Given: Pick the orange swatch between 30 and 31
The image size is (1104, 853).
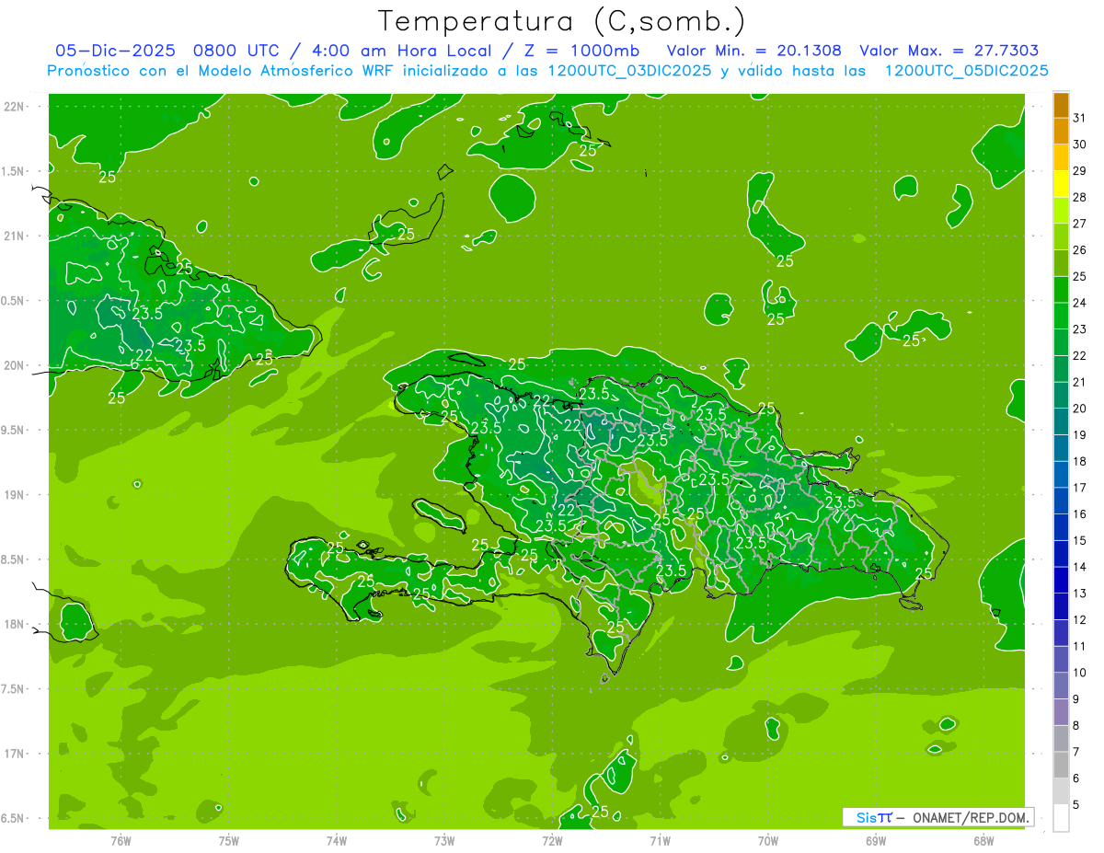Looking at the screenshot, I should coord(1061,132).
